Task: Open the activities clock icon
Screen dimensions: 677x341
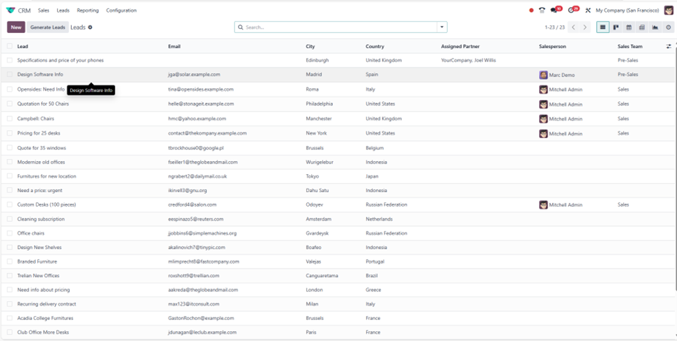Action: tap(571, 10)
